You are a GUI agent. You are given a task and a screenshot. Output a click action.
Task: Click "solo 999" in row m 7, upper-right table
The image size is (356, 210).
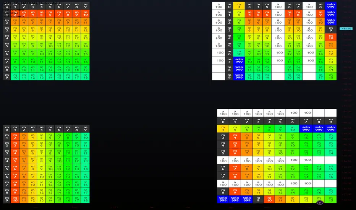239,61
